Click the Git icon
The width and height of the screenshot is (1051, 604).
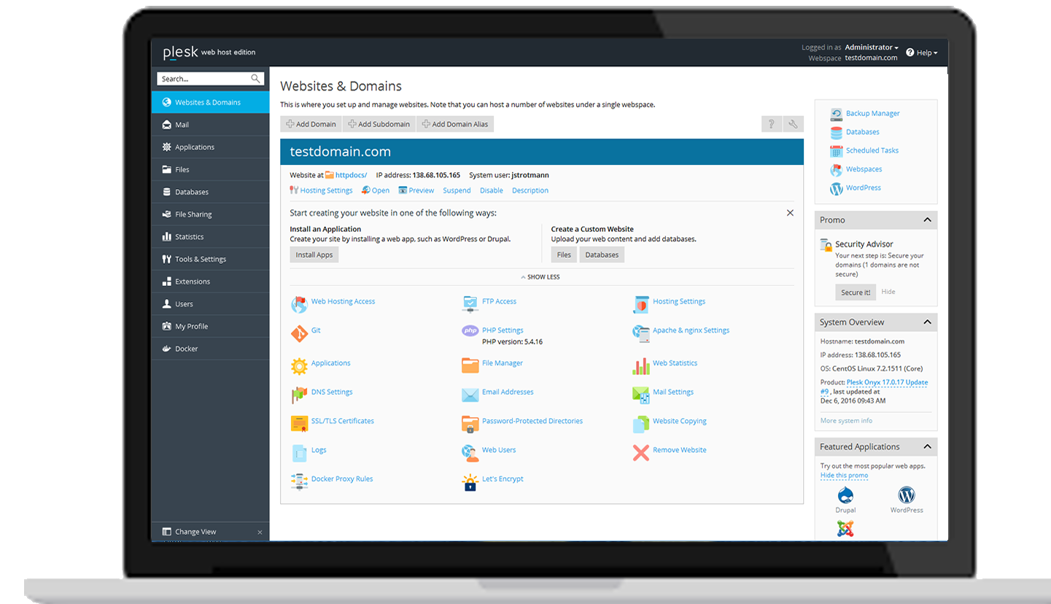coord(299,333)
